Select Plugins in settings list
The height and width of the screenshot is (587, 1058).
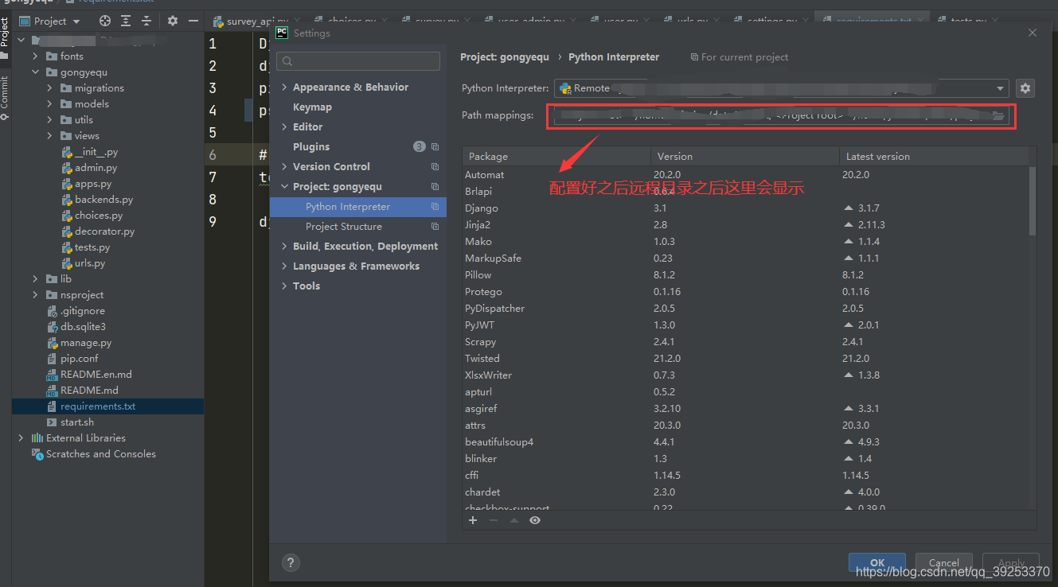coord(311,147)
